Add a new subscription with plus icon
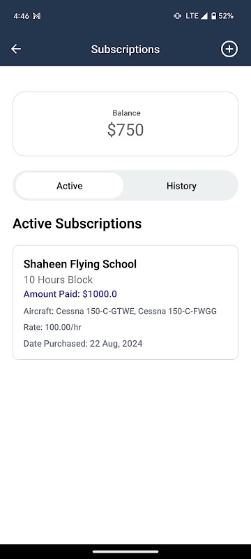Viewport: 251px width, 559px height. [x=229, y=49]
